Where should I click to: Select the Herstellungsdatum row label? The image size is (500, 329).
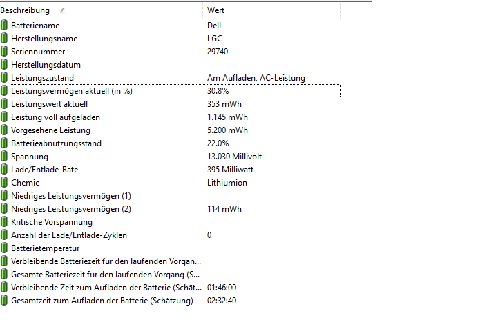point(46,65)
